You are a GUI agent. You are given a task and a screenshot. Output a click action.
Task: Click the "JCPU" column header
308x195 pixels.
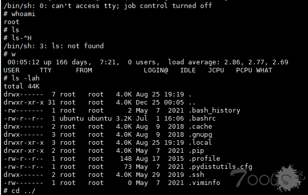(216, 70)
